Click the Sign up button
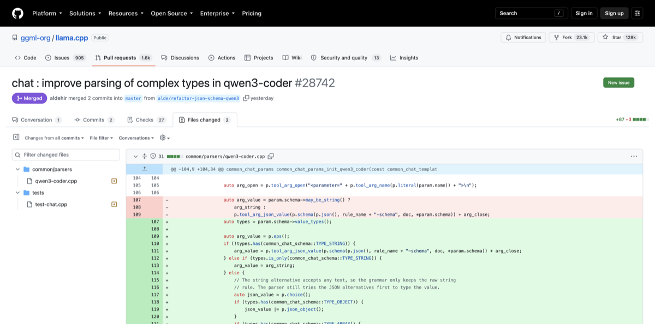This screenshot has height=324, width=655. pos(614,13)
